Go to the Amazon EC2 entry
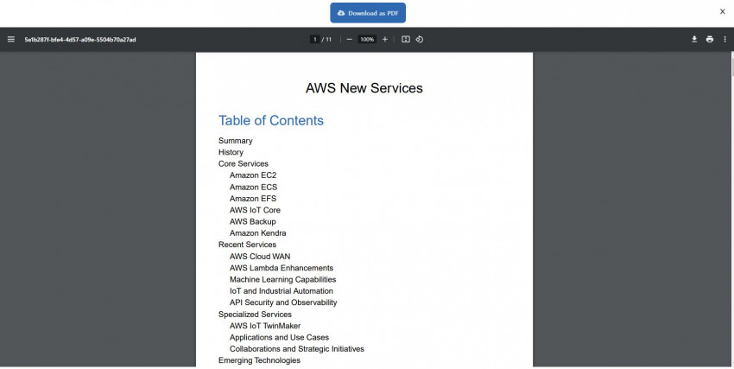The height and width of the screenshot is (369, 734). pos(252,175)
